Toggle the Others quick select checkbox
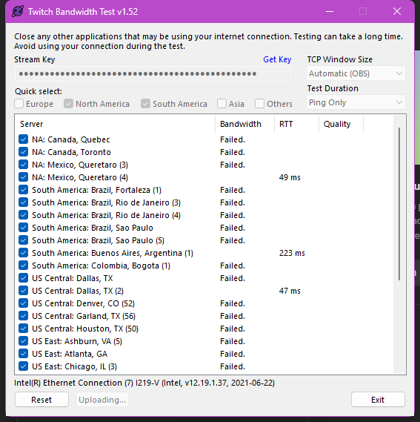420x422 pixels. tap(259, 104)
